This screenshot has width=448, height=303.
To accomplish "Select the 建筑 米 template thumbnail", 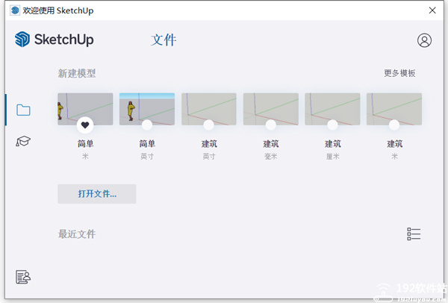I will (x=394, y=109).
